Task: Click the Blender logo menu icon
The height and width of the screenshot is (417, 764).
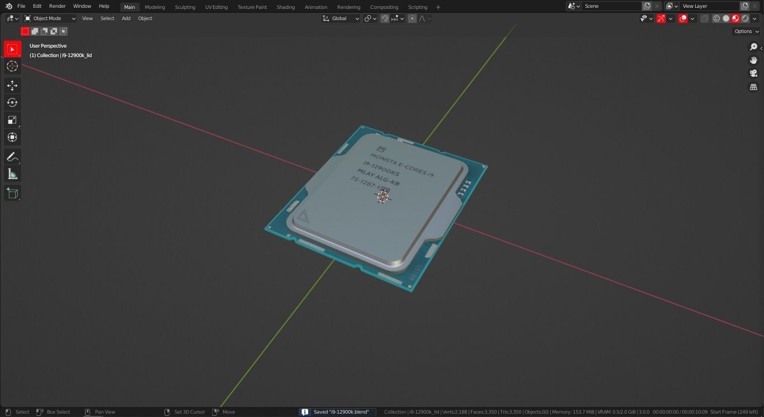Action: (x=8, y=6)
